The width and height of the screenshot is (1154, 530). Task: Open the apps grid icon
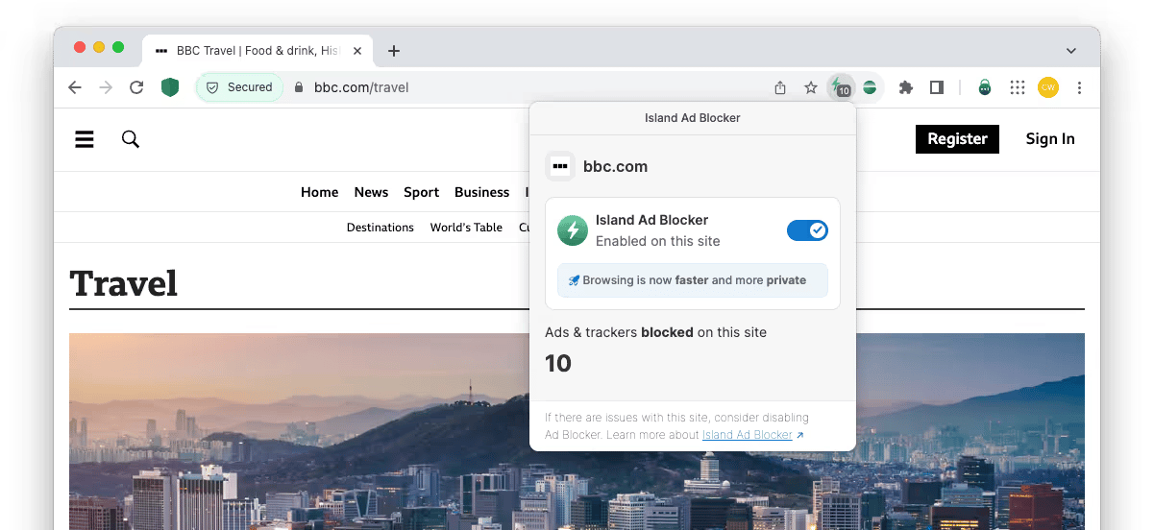(1018, 87)
